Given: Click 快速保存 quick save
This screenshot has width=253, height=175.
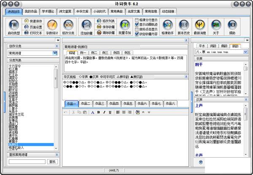Looking at the screenshot, I should tap(33, 21).
